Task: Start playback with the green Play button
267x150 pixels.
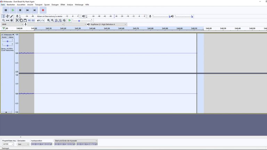Action: (13, 10)
